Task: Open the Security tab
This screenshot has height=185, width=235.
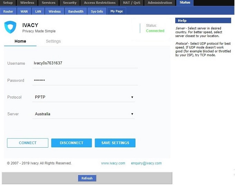Action: point(69,3)
